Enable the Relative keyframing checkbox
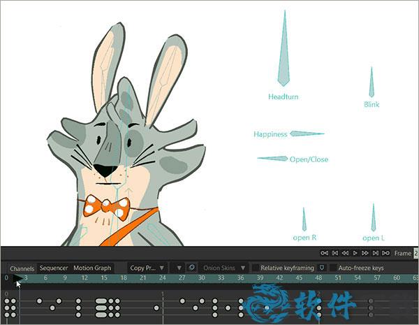Image resolution: width=419 pixels, height=325 pixels. [x=255, y=268]
